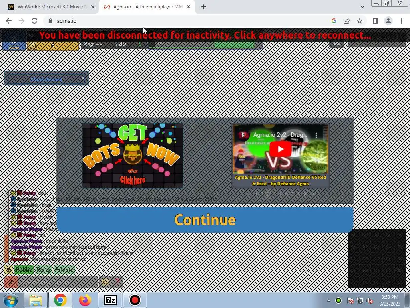The width and height of the screenshot is (410, 308).
Task: Go to next video with right pagination arrow
Action: pyautogui.click(x=313, y=194)
